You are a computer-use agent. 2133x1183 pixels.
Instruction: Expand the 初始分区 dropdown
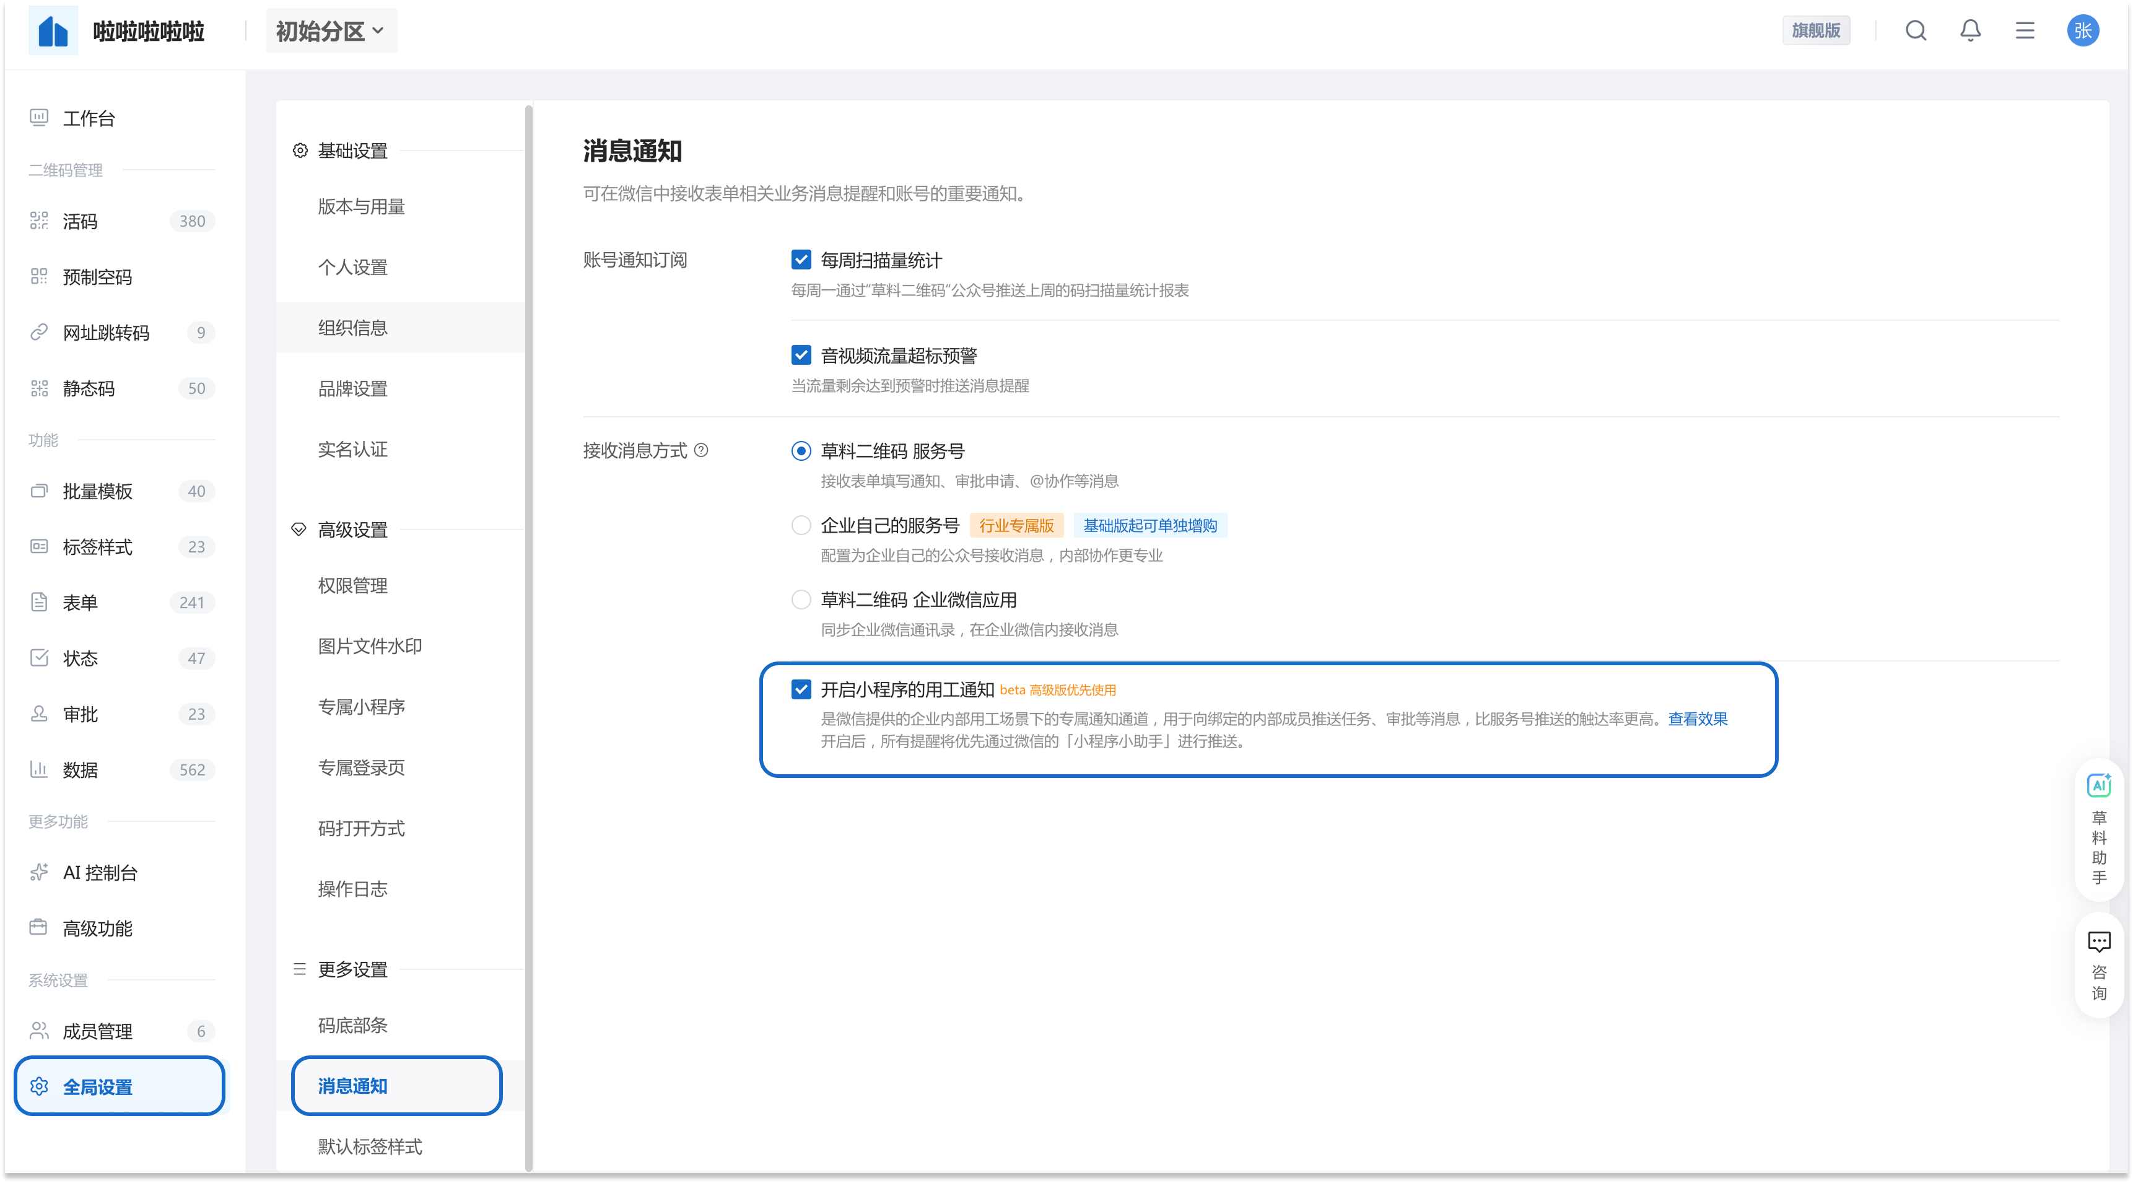coord(330,32)
